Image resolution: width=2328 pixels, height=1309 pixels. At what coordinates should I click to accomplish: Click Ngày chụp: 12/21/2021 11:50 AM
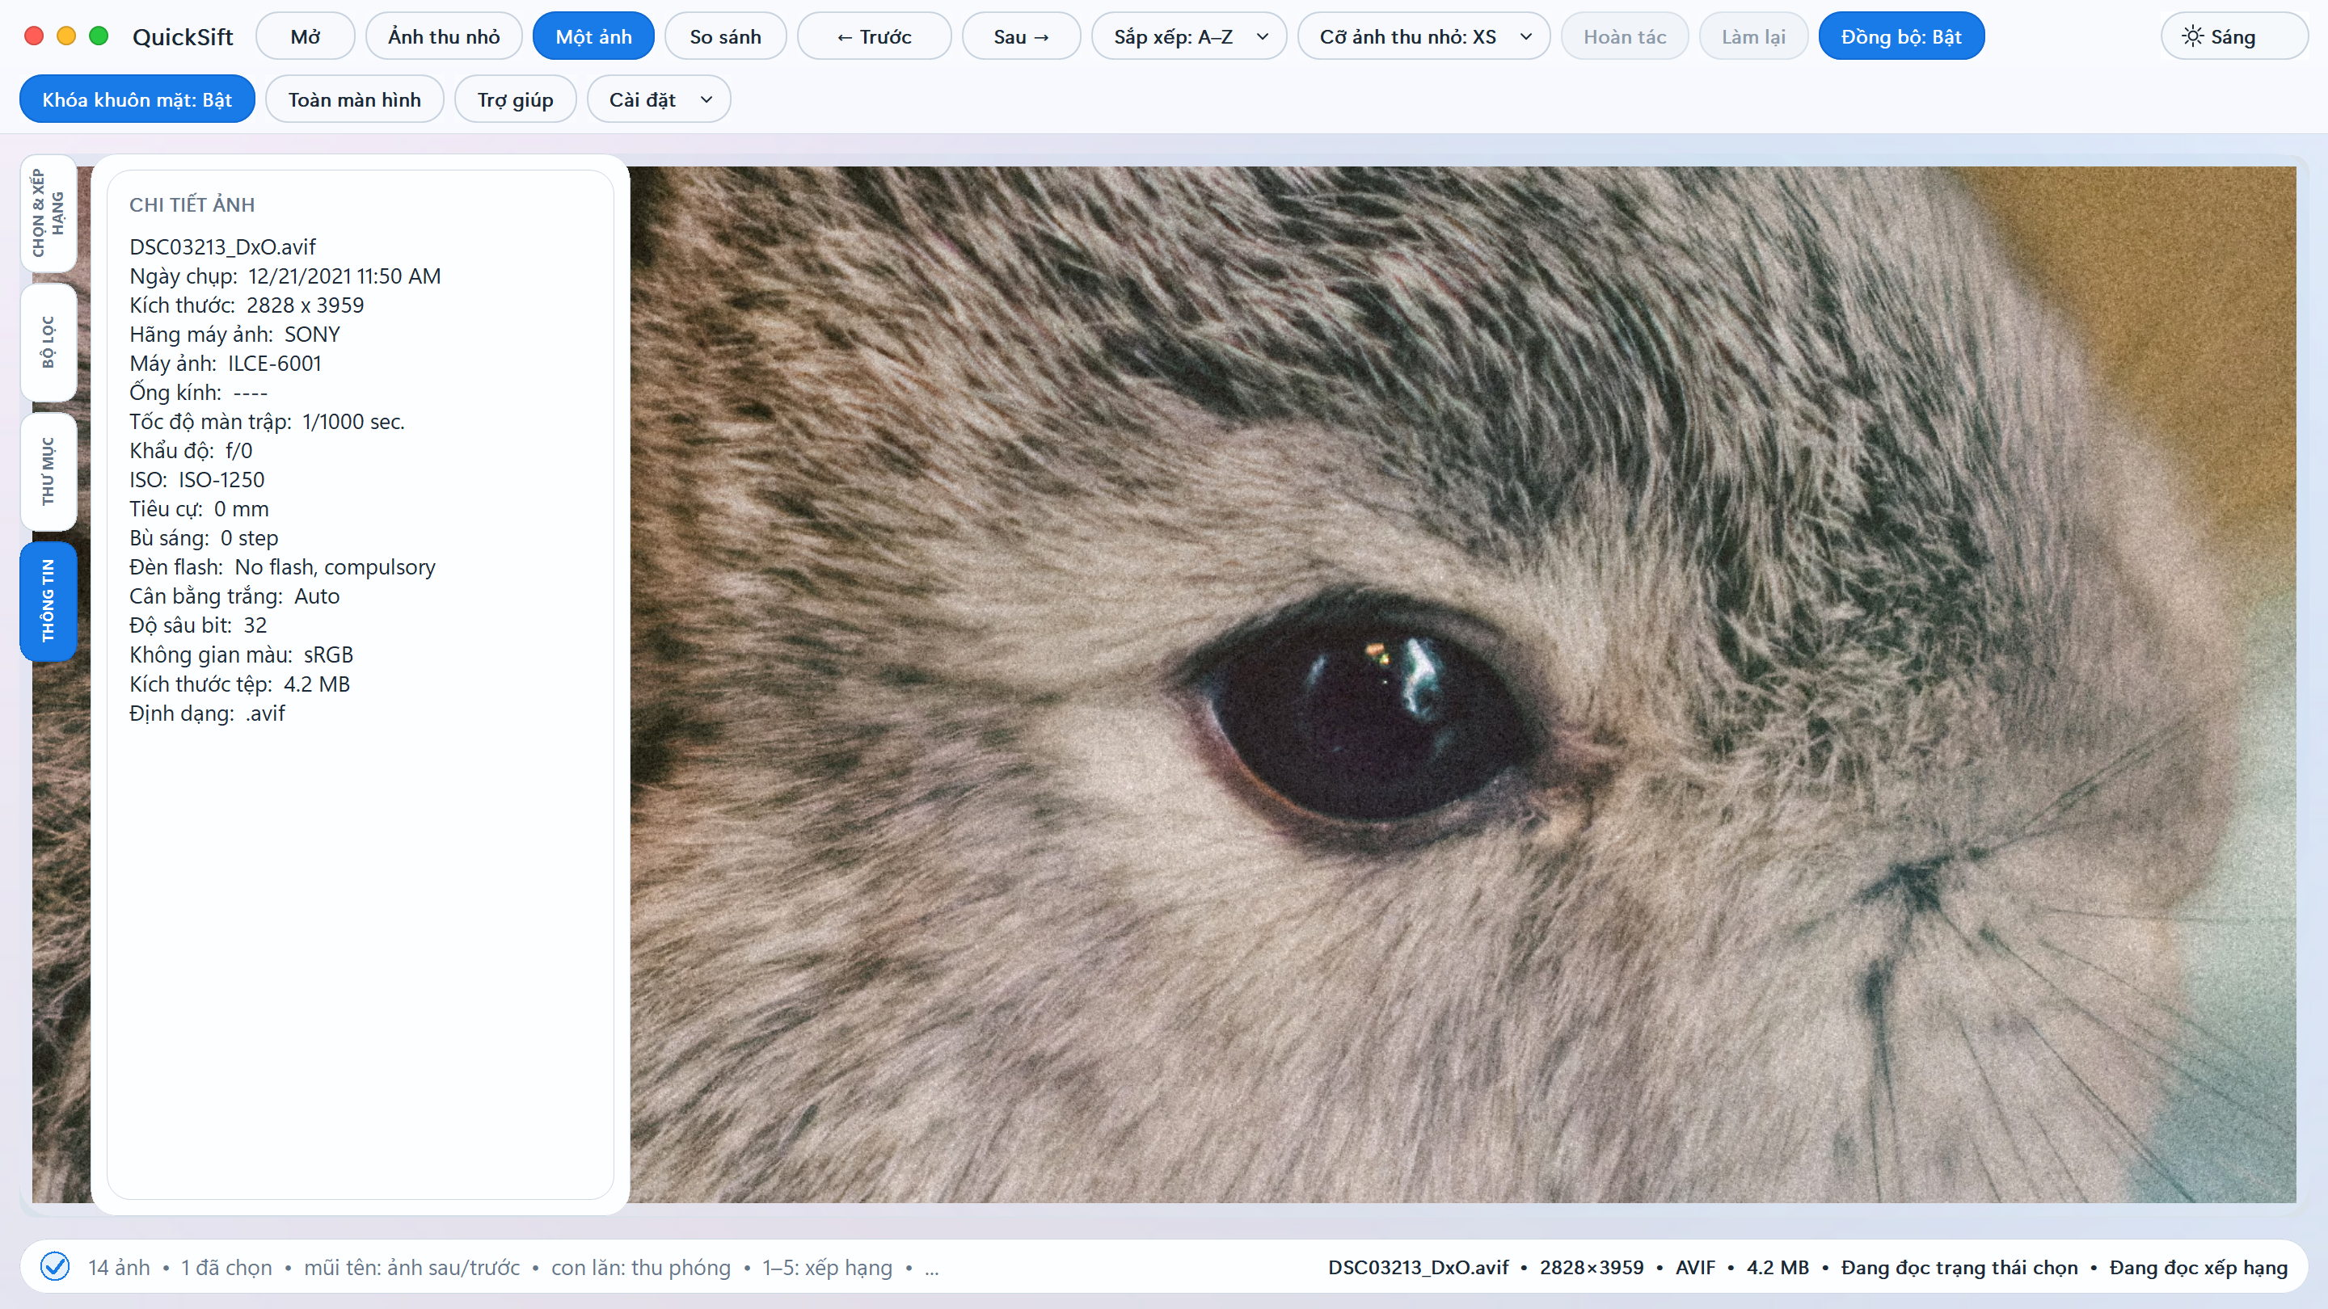[285, 276]
